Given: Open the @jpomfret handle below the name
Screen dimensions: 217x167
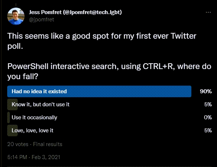Looking at the screenshot, I should [x=42, y=20].
